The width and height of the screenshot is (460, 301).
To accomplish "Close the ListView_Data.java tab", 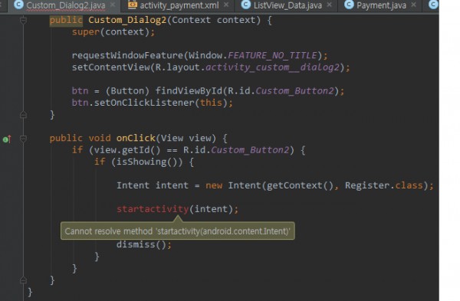I will tap(330, 5).
